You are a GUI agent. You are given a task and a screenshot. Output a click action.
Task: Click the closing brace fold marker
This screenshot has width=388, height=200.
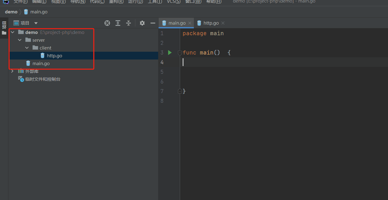(x=180, y=91)
